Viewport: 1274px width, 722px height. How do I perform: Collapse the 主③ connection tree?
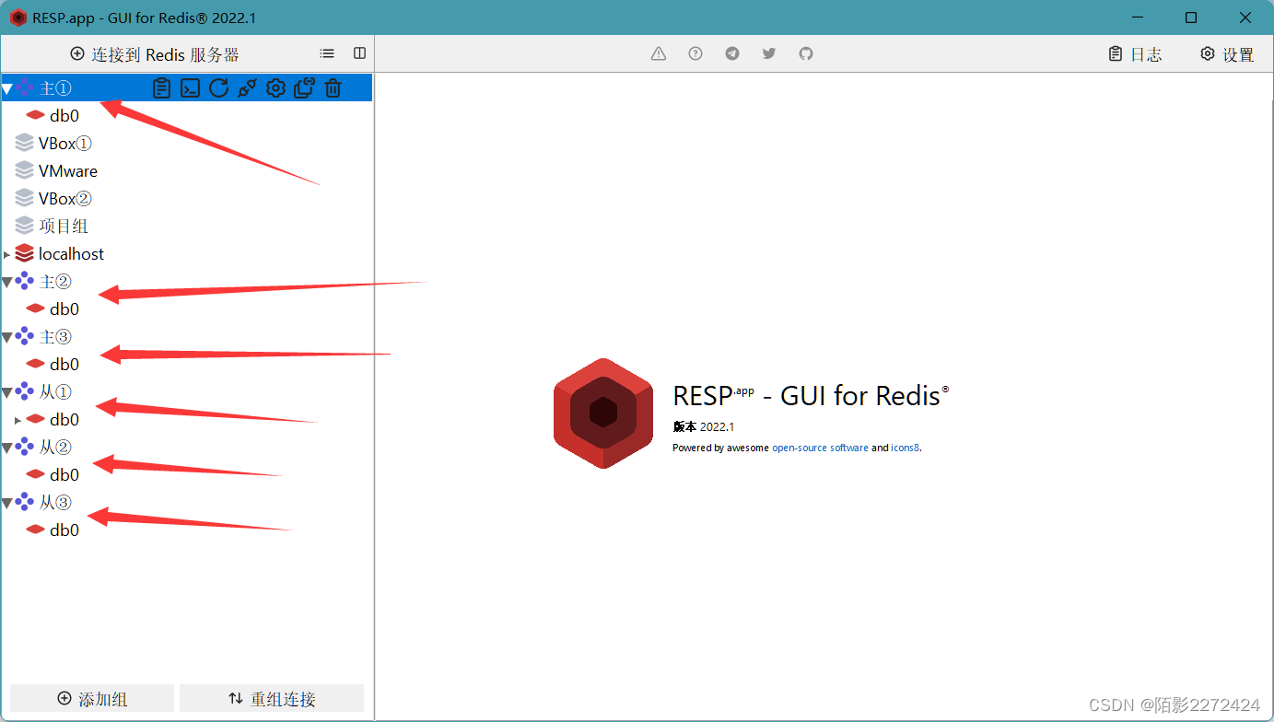[7, 337]
